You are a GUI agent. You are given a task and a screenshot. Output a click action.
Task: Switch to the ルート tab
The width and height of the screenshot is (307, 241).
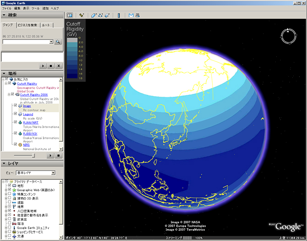[46, 25]
